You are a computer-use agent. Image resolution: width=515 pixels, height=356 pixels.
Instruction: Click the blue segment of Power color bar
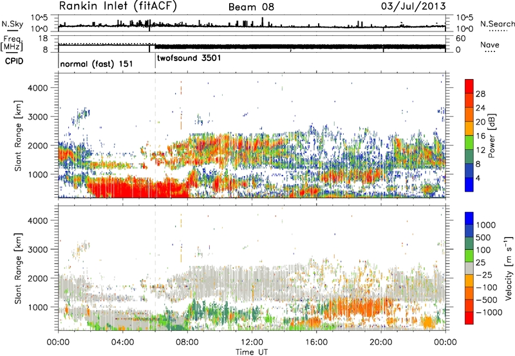469,184
